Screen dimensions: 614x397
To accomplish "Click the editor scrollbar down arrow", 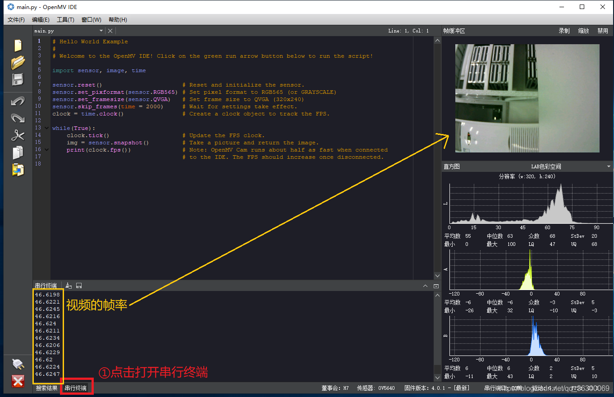I will (437, 276).
